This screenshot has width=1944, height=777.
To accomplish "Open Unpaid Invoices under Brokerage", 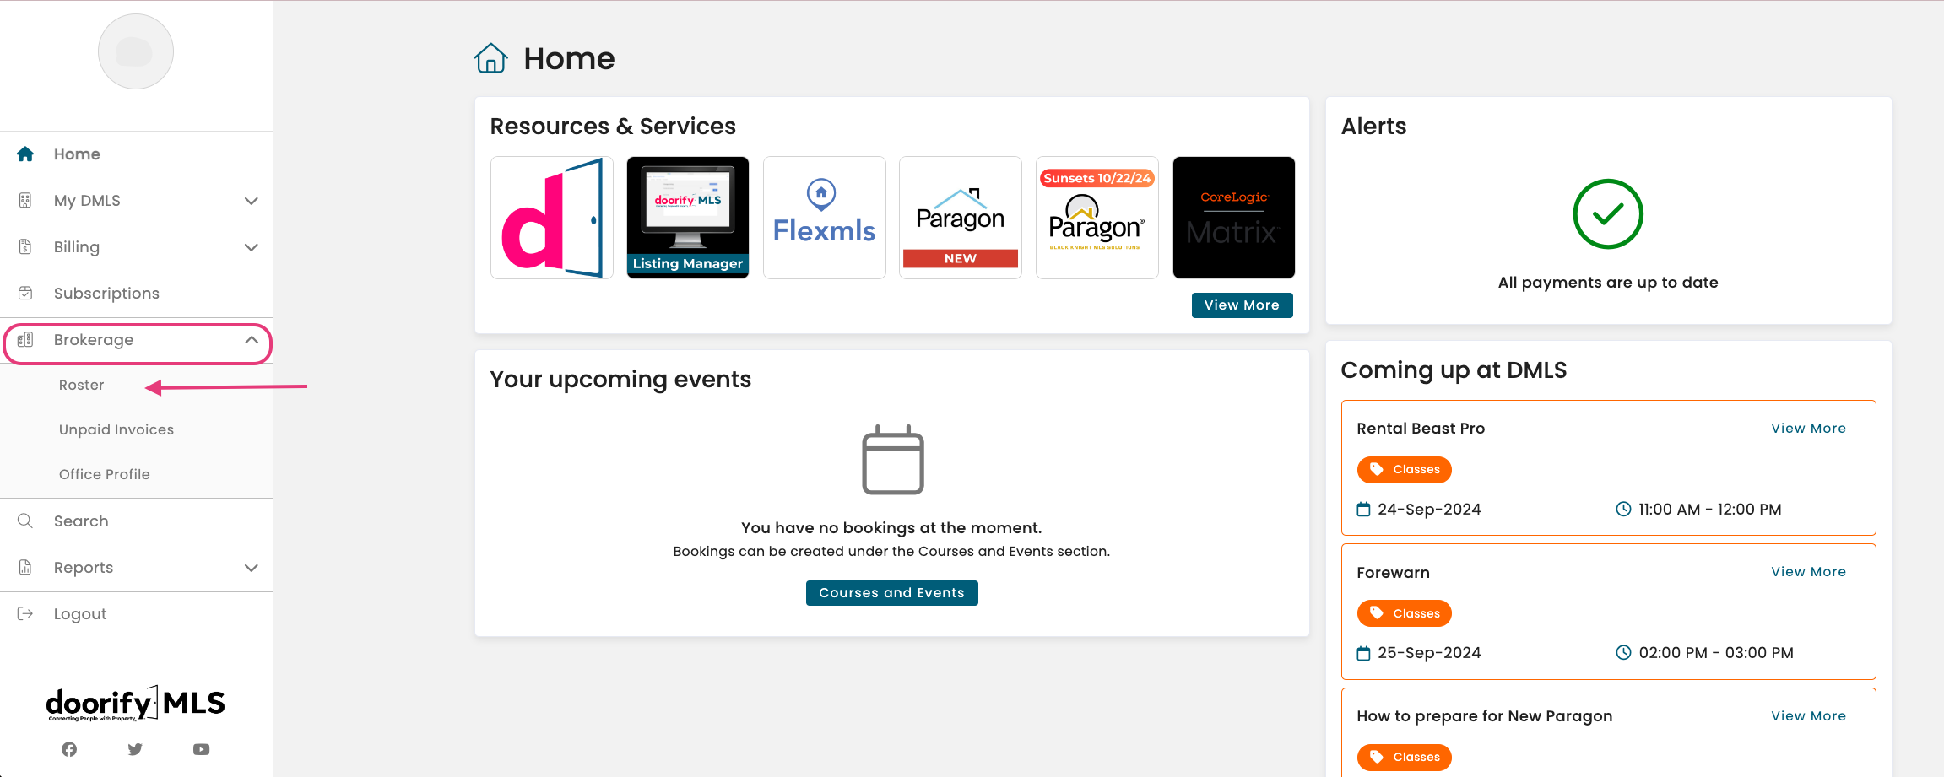I will (x=116, y=429).
